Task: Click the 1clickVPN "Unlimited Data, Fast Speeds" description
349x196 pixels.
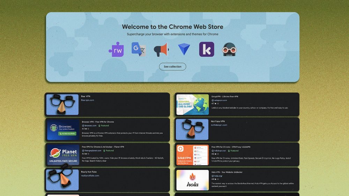Action: pyautogui.click(x=251, y=159)
